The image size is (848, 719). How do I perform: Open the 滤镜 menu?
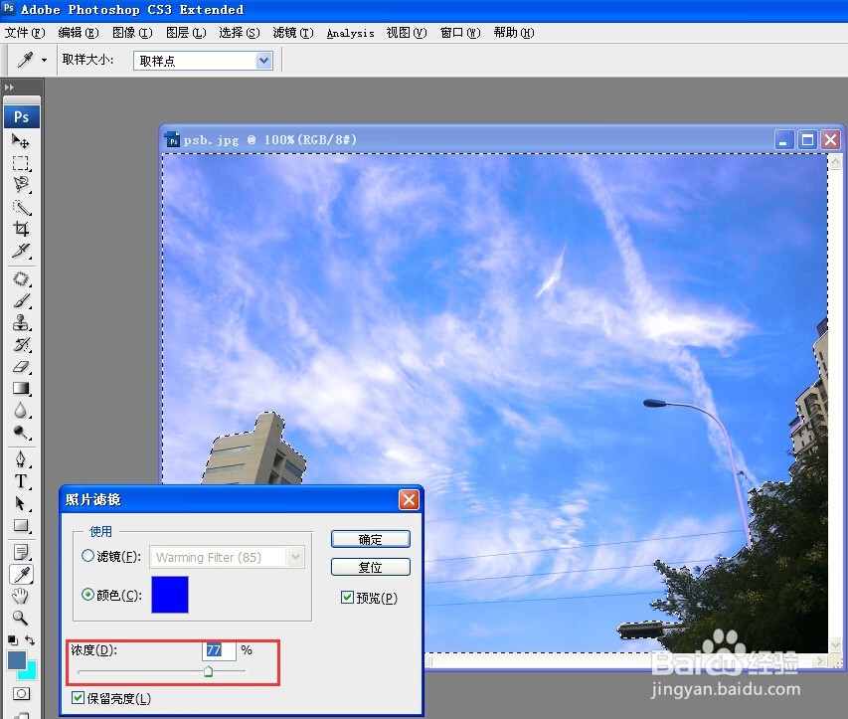click(x=291, y=32)
